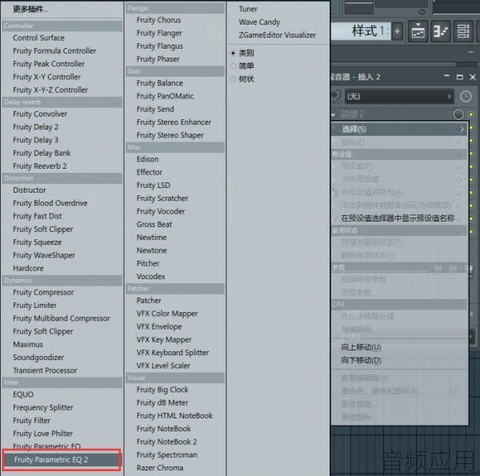Select Fruity Flanger effect
The width and height of the screenshot is (480, 476).
pos(159,33)
